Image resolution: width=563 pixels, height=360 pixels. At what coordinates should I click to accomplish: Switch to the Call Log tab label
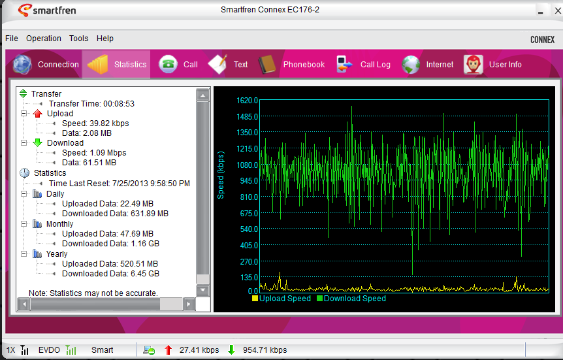point(375,65)
